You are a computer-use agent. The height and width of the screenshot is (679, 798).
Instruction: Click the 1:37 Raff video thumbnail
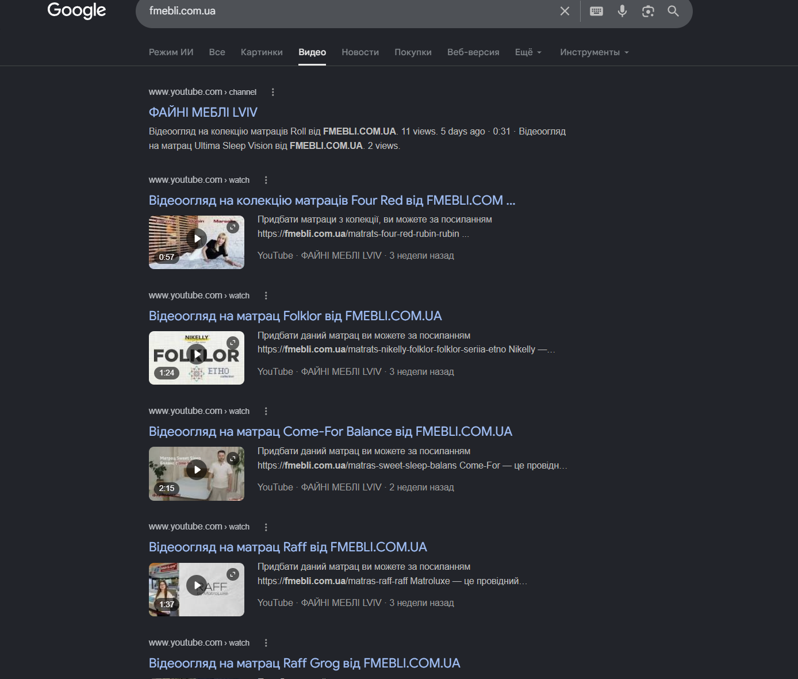pos(197,589)
